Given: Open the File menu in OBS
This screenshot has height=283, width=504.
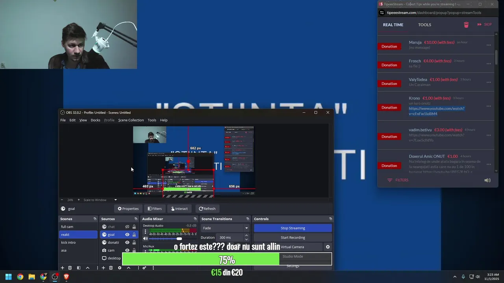Looking at the screenshot, I should (63, 120).
